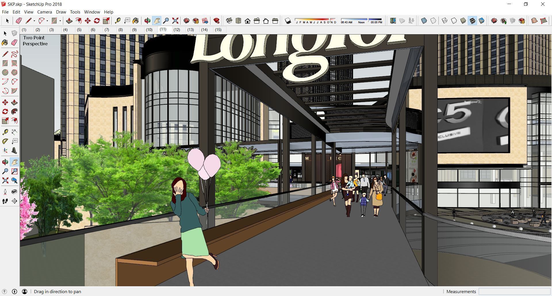This screenshot has height=296, width=552.
Task: Switch to scene tab (1)
Action: tap(24, 30)
